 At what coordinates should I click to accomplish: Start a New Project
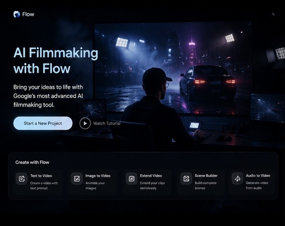tap(43, 123)
